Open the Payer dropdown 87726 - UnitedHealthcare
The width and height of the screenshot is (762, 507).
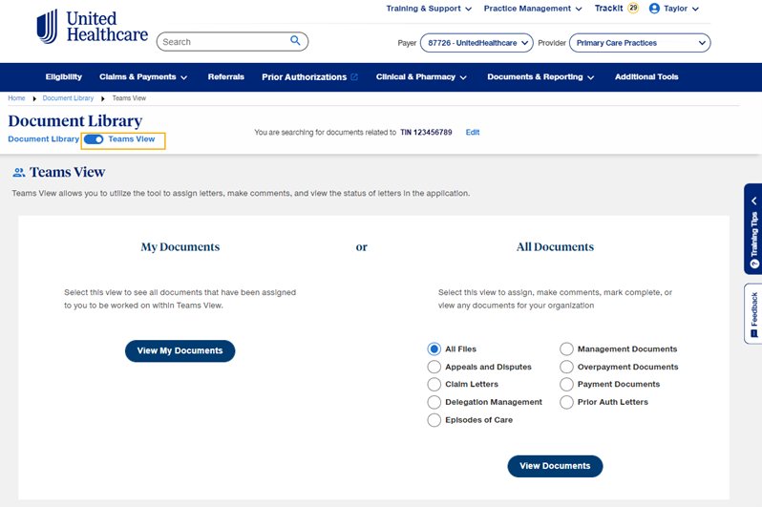[x=476, y=43]
